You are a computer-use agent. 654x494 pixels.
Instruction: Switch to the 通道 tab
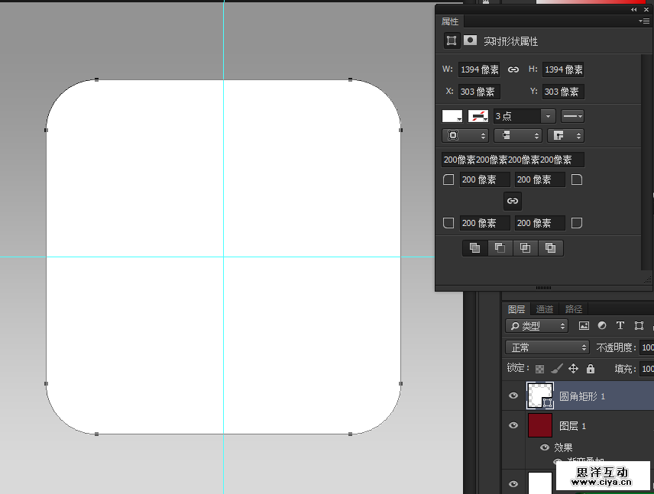(x=545, y=309)
